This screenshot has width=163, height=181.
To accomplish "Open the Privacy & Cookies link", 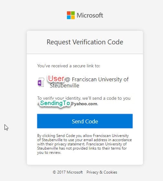I will (x=102, y=172).
